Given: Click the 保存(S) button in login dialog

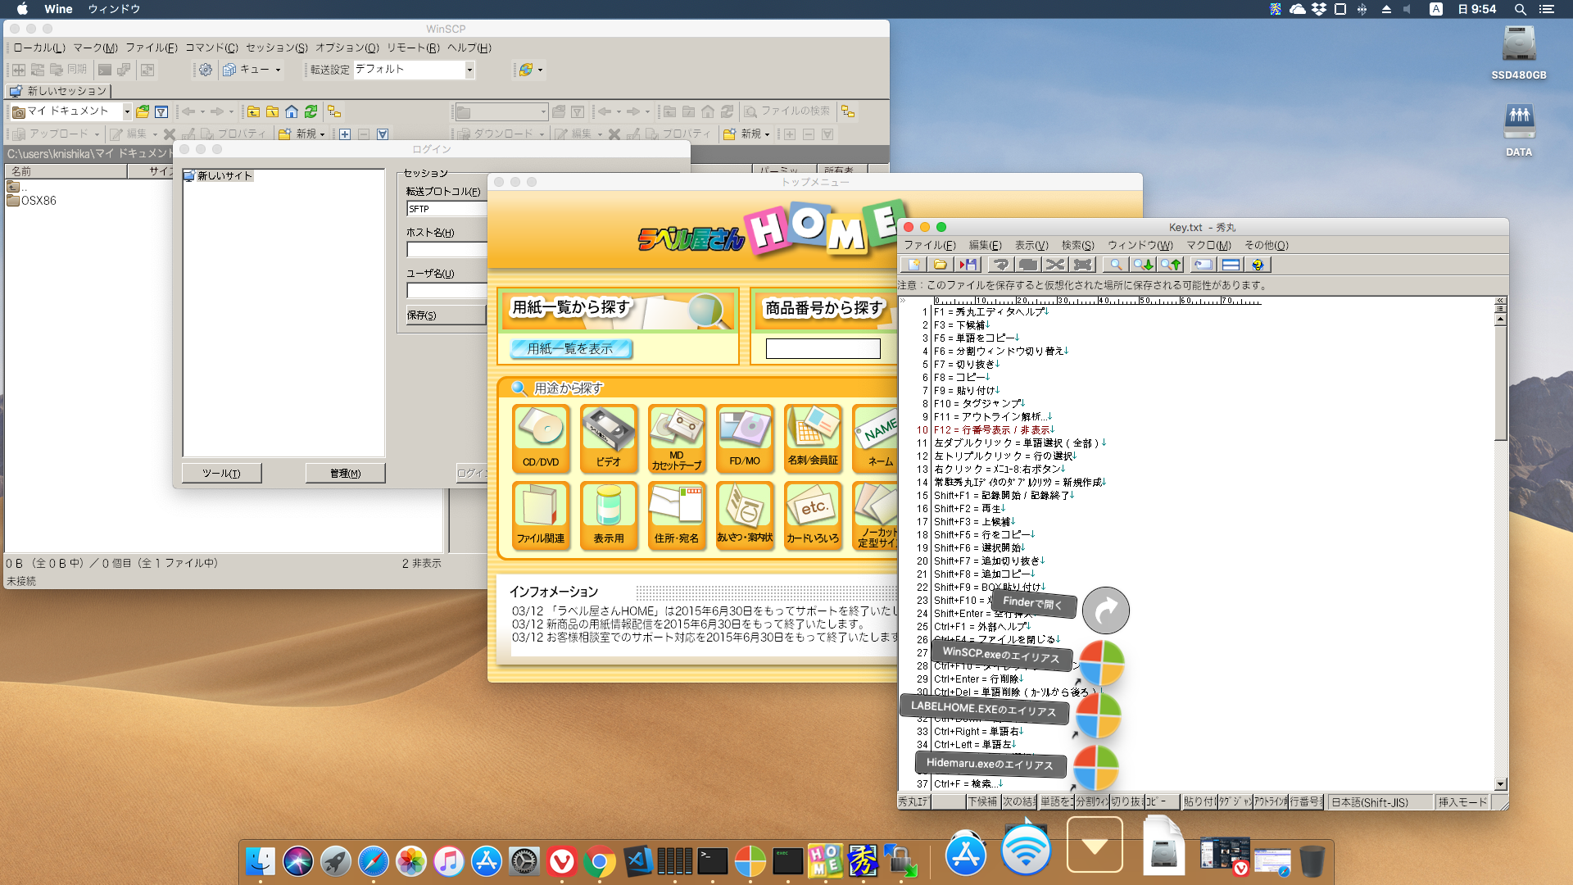Looking at the screenshot, I should point(447,315).
